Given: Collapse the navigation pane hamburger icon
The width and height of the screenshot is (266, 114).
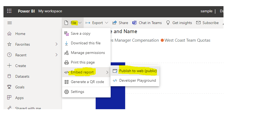Looking at the screenshot, I should [10, 23].
